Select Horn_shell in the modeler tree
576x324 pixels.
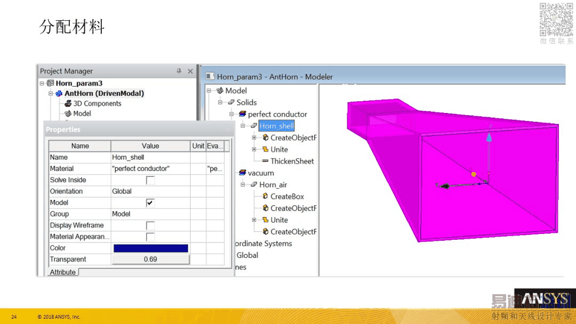(277, 126)
